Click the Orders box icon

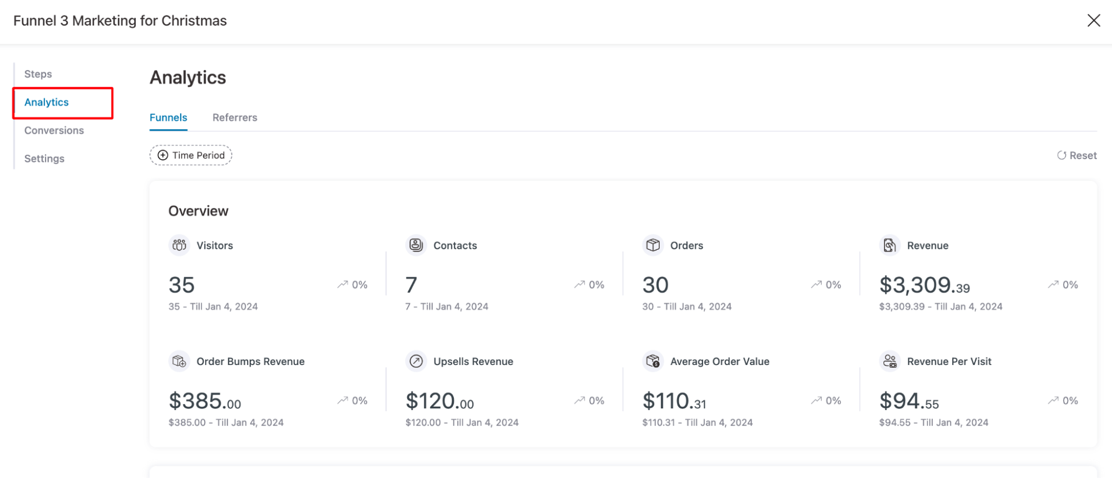[x=653, y=245]
